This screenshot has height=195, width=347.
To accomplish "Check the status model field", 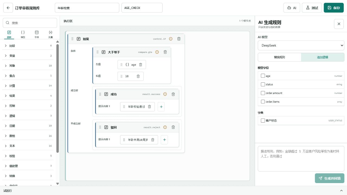I will click(263, 84).
